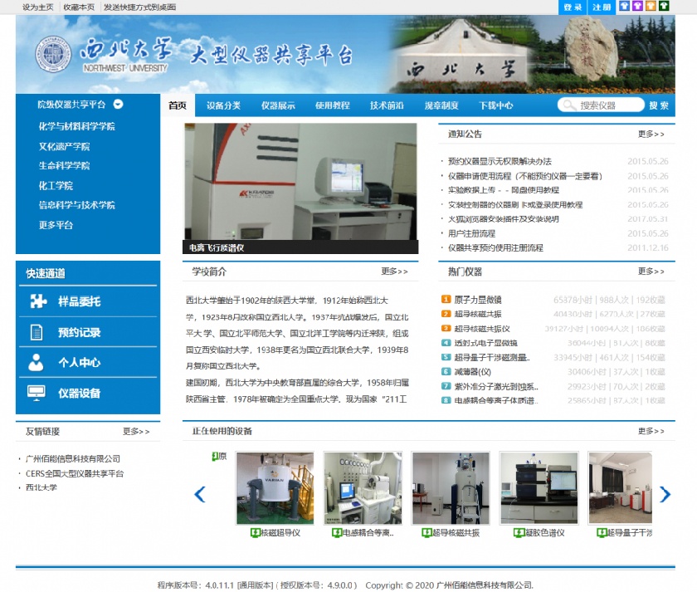This screenshot has width=697, height=592.
Task: Expand 更多>> in the 热门仪器 section
Action: (651, 272)
